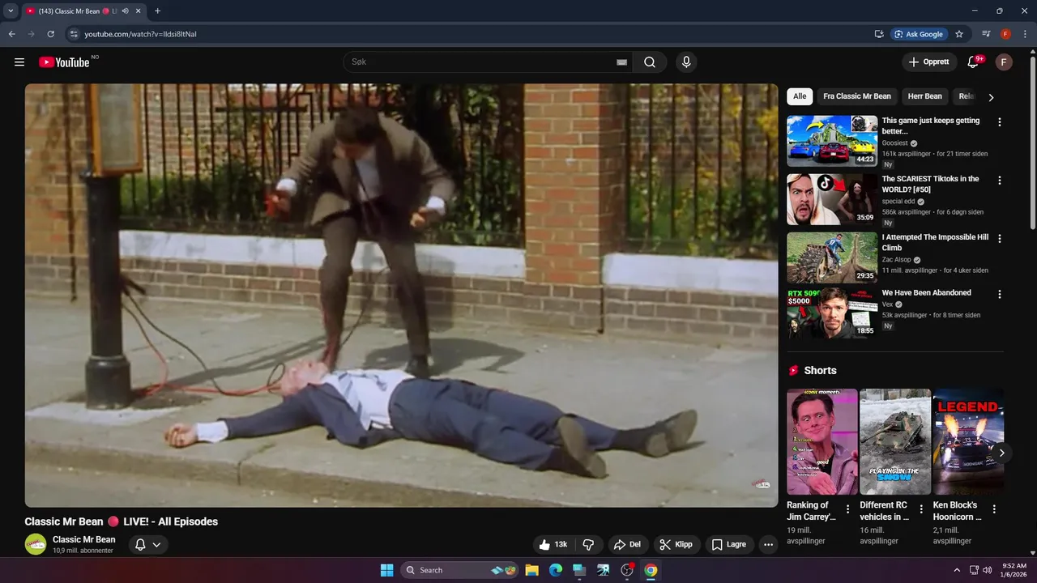
Task: Open more actions ellipsis under video
Action: (x=768, y=545)
